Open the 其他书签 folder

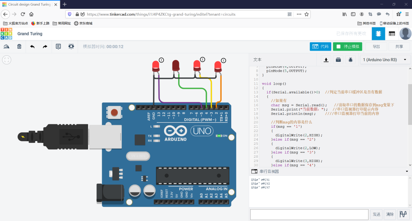tap(367, 23)
